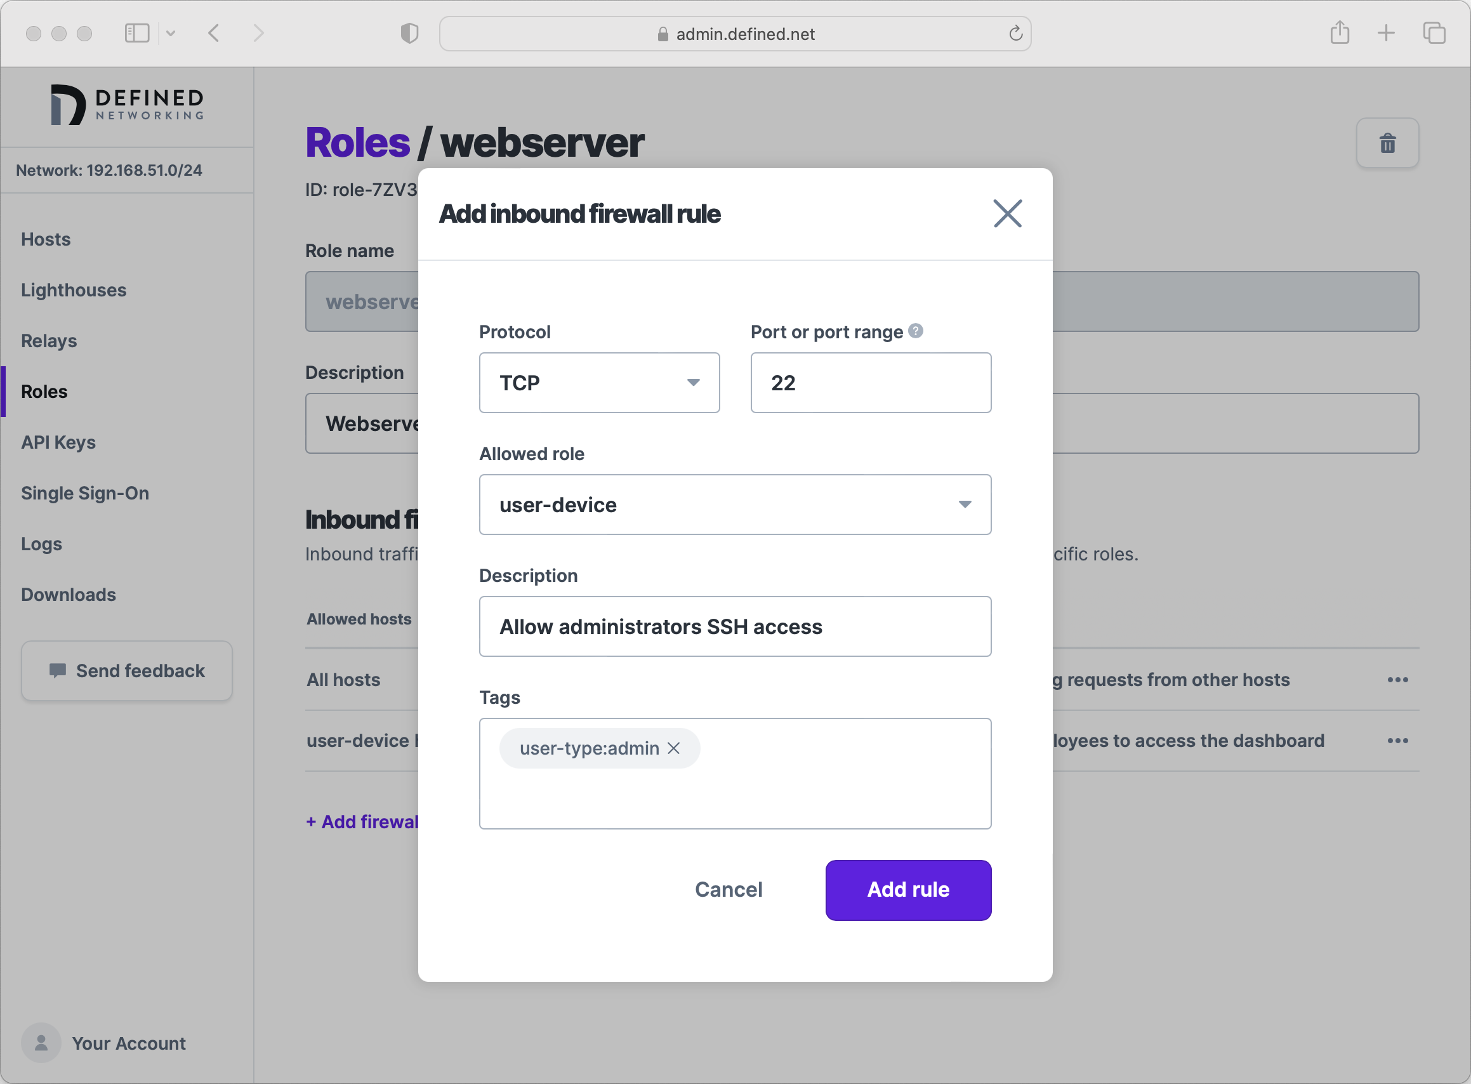This screenshot has height=1084, width=1471.
Task: Expand the sidebar chevron next to the sidebar toggle
Action: click(173, 32)
